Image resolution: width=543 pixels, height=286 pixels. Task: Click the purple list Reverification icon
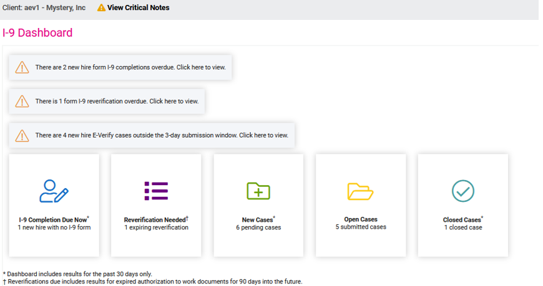[x=156, y=191]
